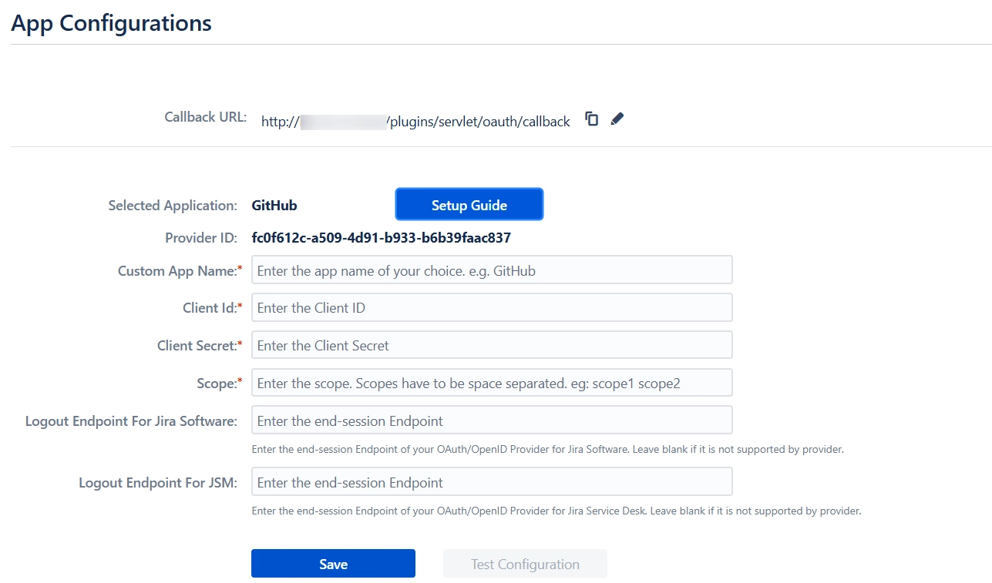Open the GitHub Setup Guide
Viewport: 992px width, 583px height.
tap(469, 205)
